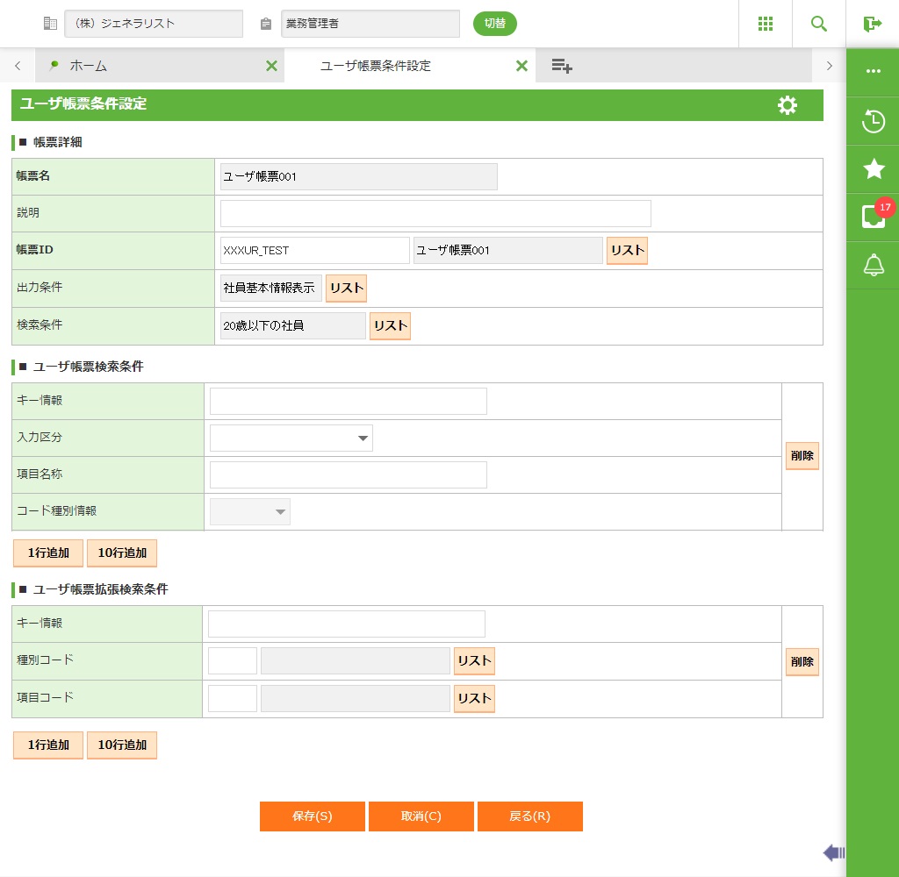This screenshot has width=899, height=877.
Task: Close the ユーザ帳票条件設定 tab
Action: pyautogui.click(x=521, y=66)
